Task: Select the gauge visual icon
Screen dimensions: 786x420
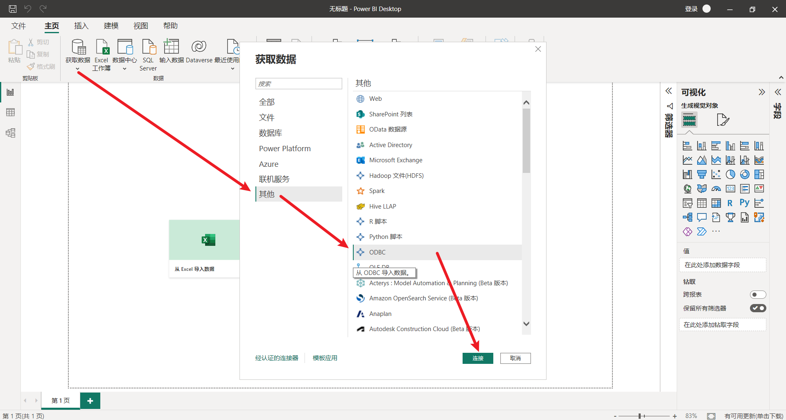Action: click(716, 188)
